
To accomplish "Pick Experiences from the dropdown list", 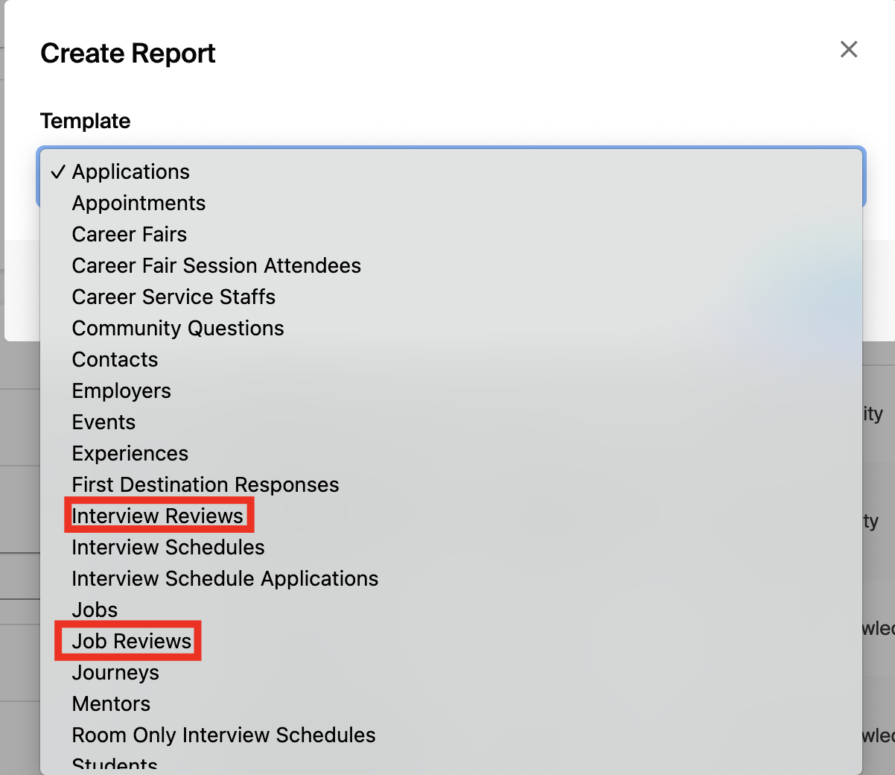I will pos(451,453).
